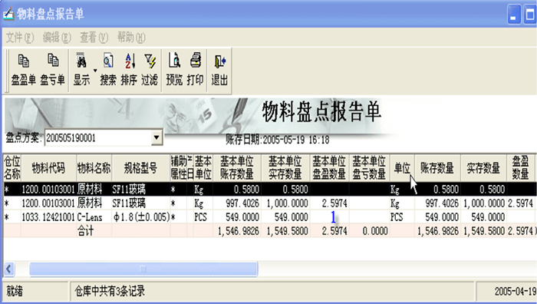Click the 2005-04-19 date in status bar
This screenshot has height=304, width=537.
point(516,291)
